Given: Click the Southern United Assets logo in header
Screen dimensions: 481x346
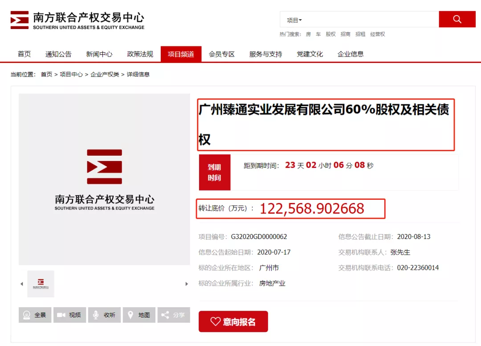Looking at the screenshot, I should (77, 21).
